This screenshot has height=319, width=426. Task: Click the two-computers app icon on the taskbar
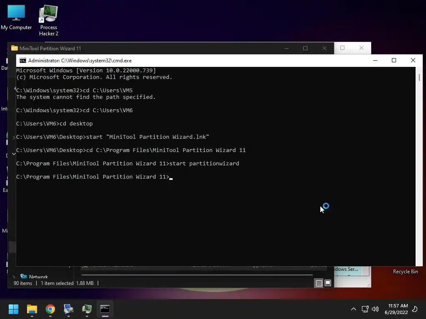point(69,309)
